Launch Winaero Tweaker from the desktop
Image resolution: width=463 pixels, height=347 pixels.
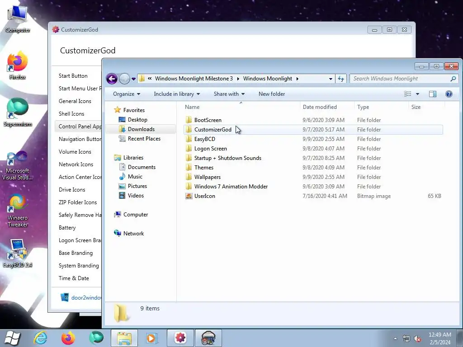coord(18,211)
